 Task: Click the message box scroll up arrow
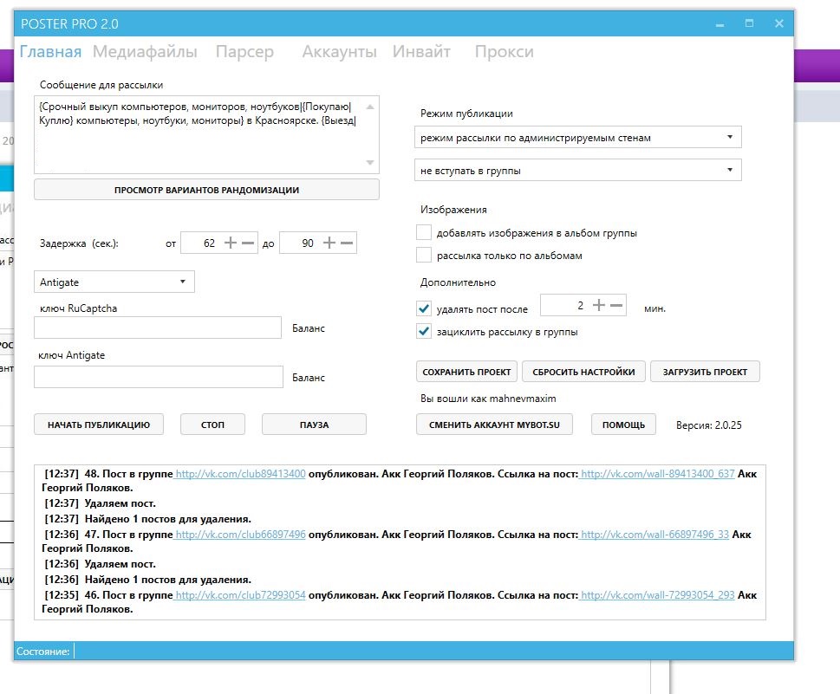pos(370,107)
